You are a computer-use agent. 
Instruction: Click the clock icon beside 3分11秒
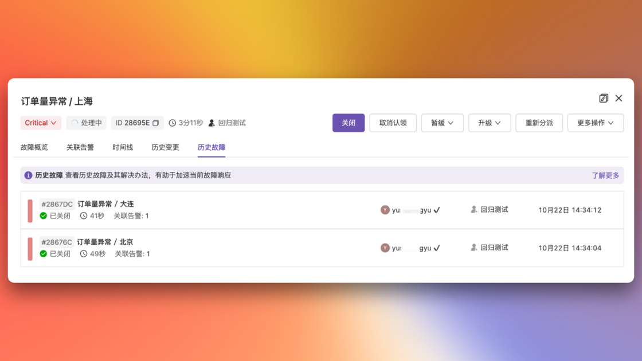tap(172, 123)
